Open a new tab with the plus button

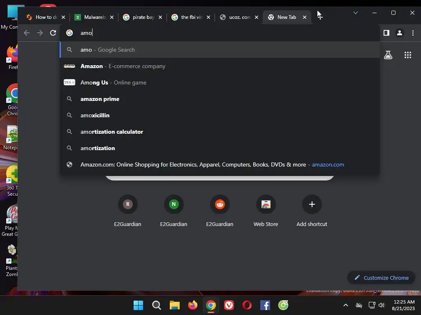coord(320,17)
